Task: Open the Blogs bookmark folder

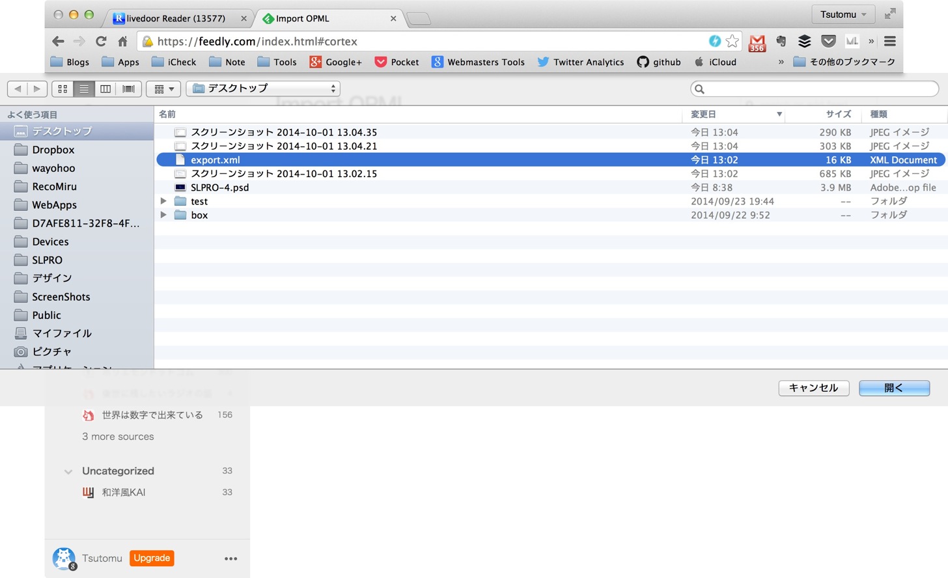Action: [x=70, y=62]
